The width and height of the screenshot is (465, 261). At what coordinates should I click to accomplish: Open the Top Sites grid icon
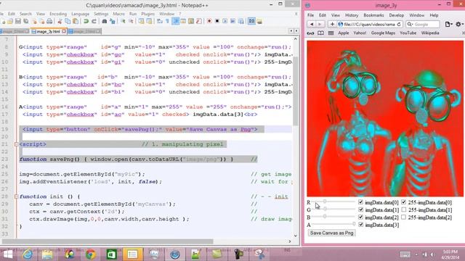click(x=331, y=33)
